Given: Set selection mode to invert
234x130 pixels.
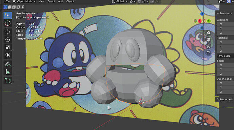Looking at the screenshot, I should [x=18, y=7].
